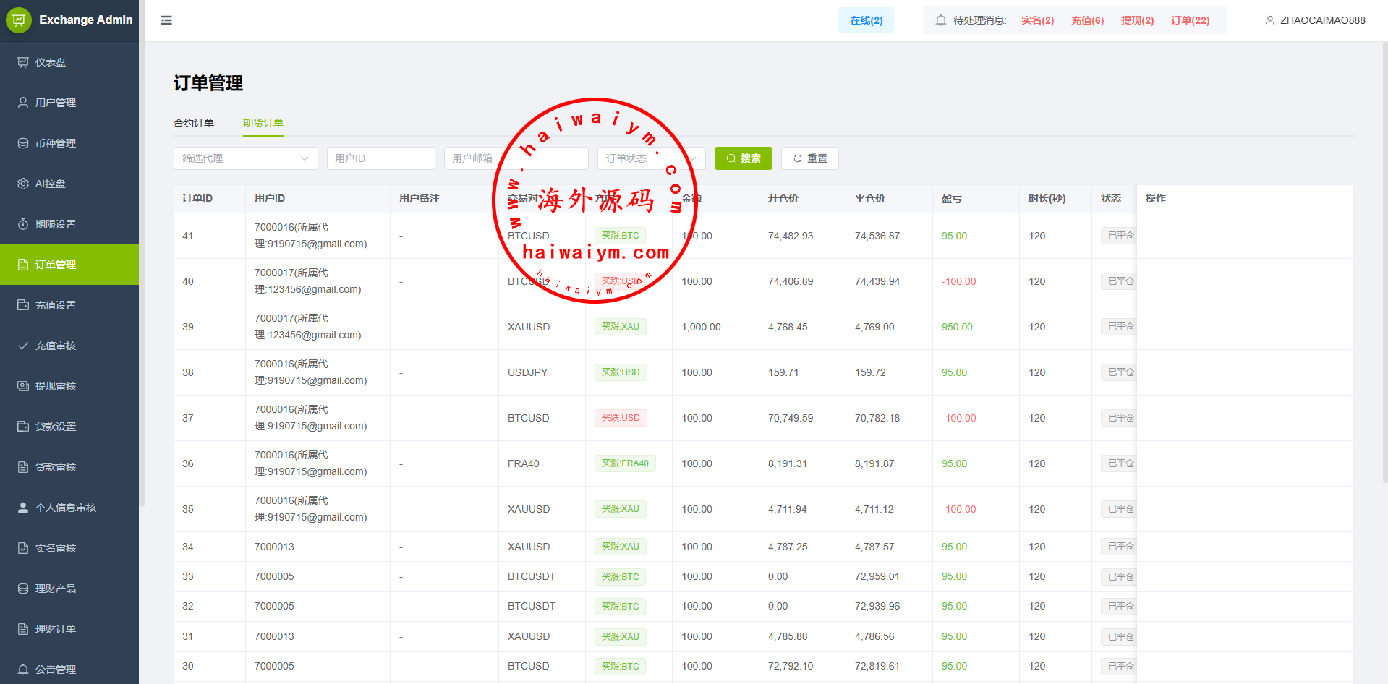
Task: Select the 期货订单 tab
Action: 263,123
